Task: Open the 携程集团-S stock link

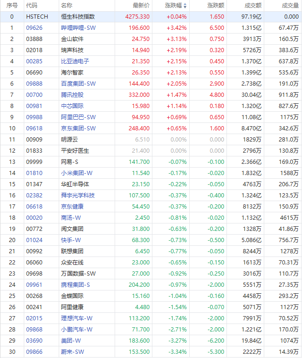Action: (75, 285)
